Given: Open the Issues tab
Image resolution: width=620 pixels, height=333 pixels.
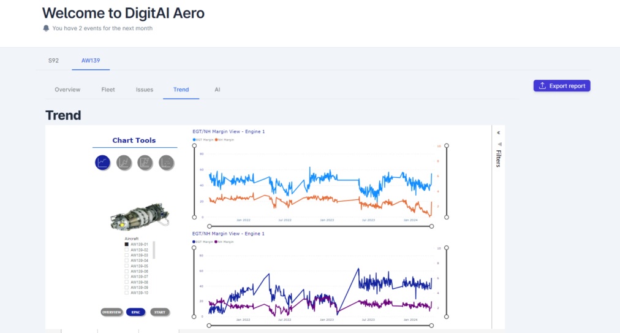Looking at the screenshot, I should pos(145,90).
